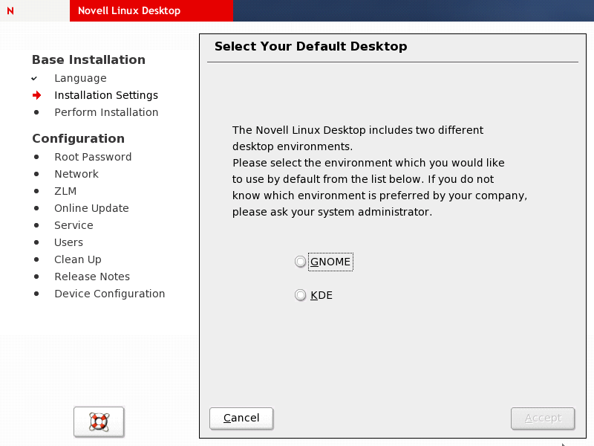Click the Language step in sidebar
This screenshot has height=446, width=594.
[x=80, y=78]
